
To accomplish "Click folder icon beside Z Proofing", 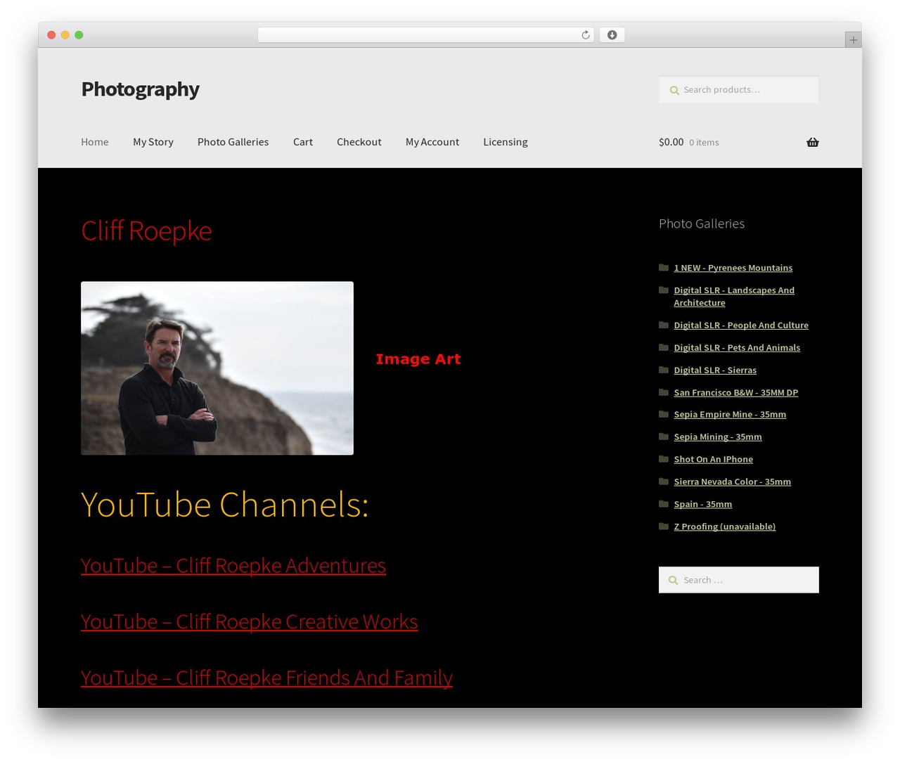I will [x=663, y=526].
